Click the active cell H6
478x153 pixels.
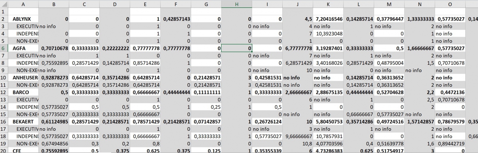(237, 48)
